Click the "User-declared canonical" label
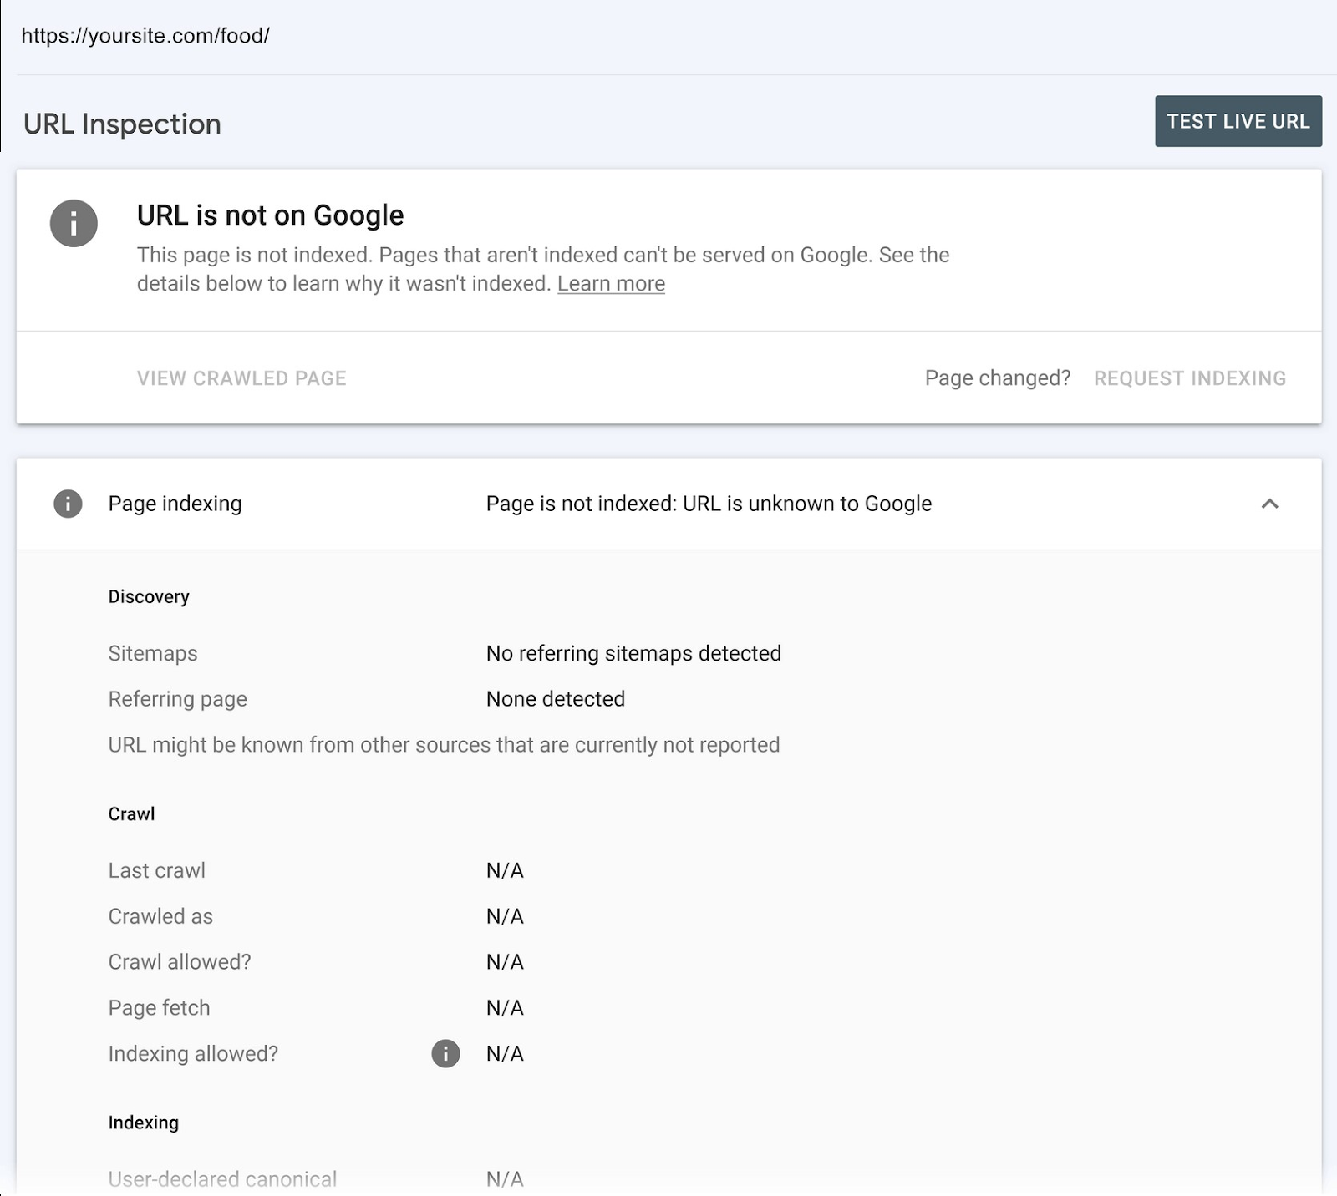1337x1196 pixels. click(x=221, y=1178)
